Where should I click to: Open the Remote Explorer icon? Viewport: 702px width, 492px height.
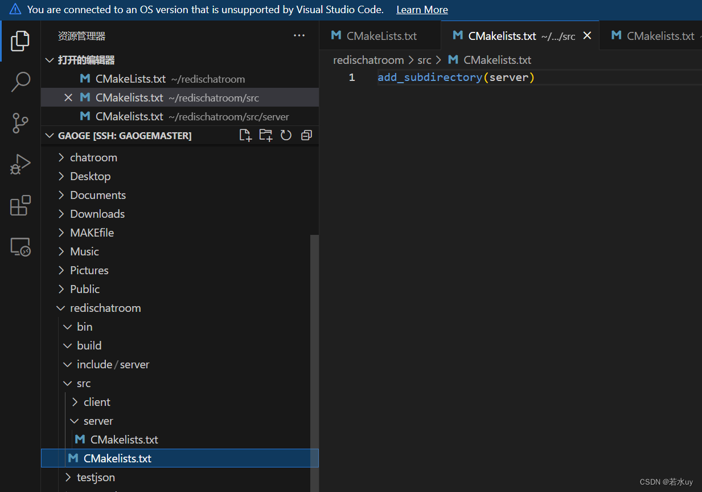[x=20, y=247]
